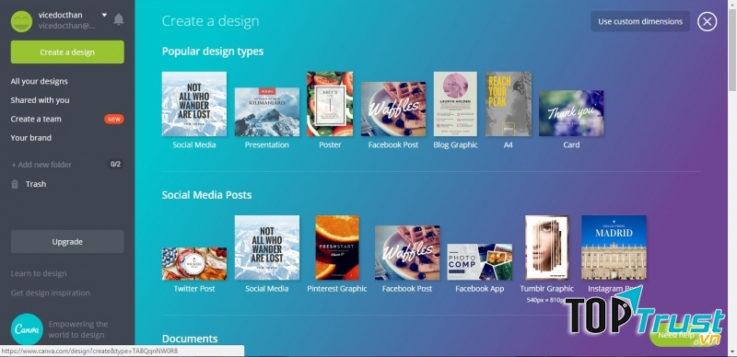This screenshot has height=357, width=737.
Task: Click the Poster label text
Action: coord(330,144)
